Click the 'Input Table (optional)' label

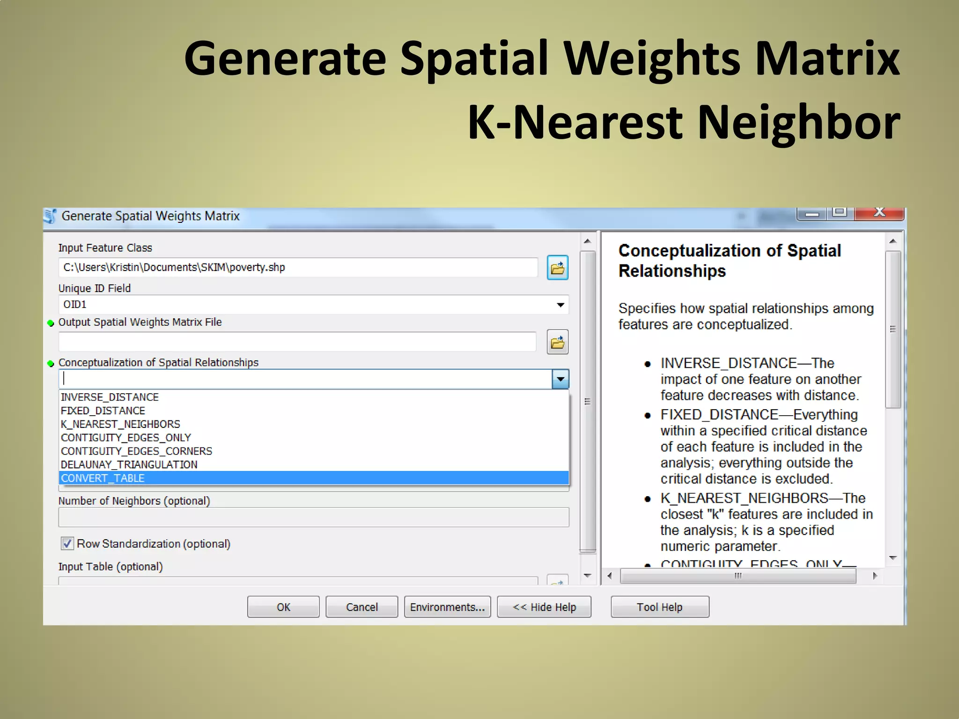click(111, 567)
